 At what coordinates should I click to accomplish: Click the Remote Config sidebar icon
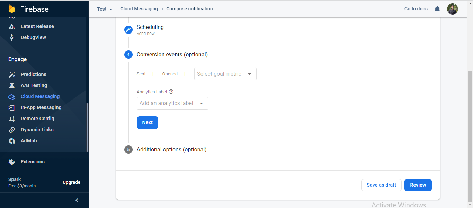(12, 119)
